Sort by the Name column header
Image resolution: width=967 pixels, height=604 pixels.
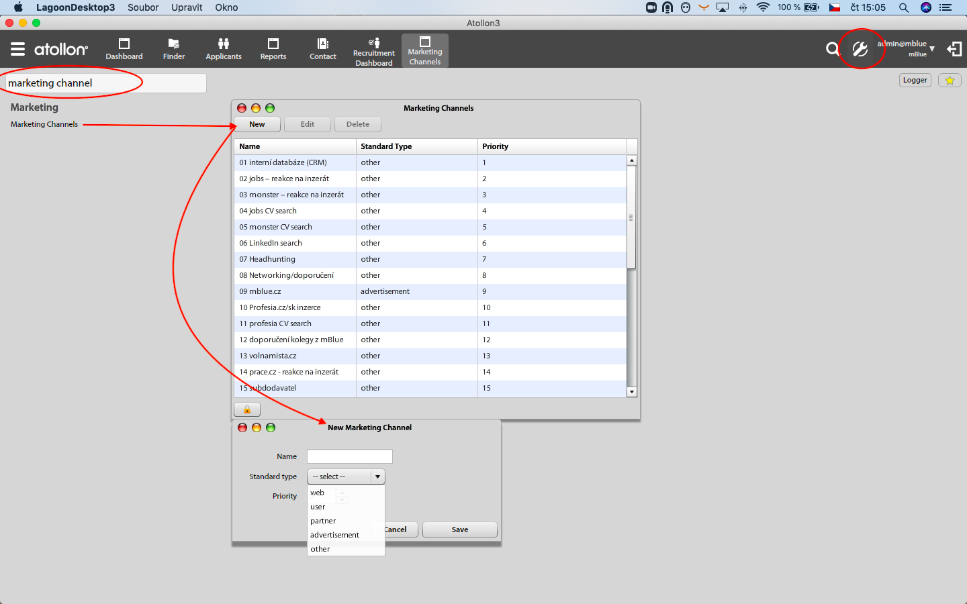(x=295, y=146)
